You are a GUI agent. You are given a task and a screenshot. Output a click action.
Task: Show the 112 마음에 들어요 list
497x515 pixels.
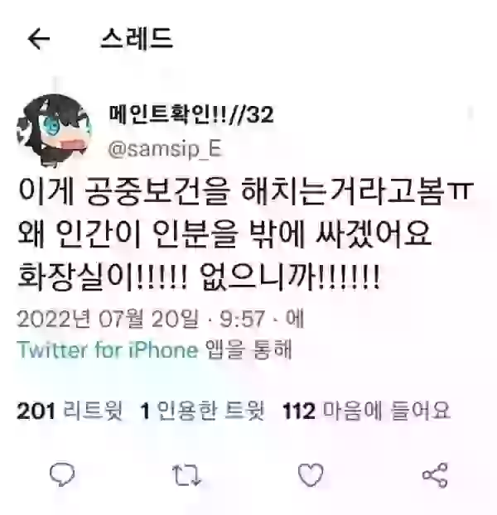tap(366, 411)
